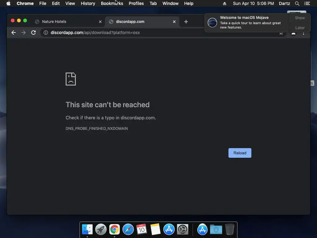Click the eject icon in menu bar
Screen dimensions: 317x238
point(224,3)
